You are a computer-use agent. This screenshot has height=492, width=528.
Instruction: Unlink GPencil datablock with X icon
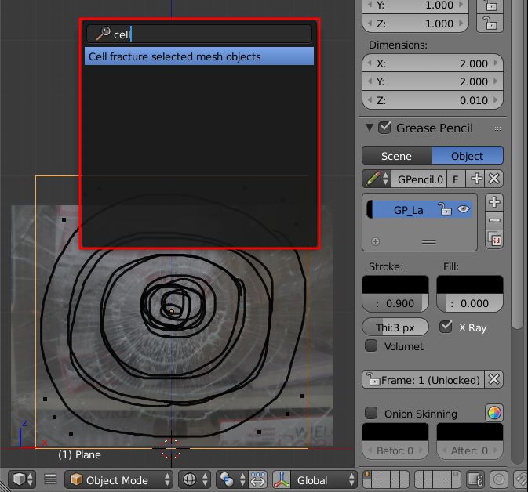point(493,179)
